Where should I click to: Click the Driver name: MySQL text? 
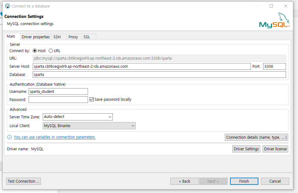(x=25, y=149)
